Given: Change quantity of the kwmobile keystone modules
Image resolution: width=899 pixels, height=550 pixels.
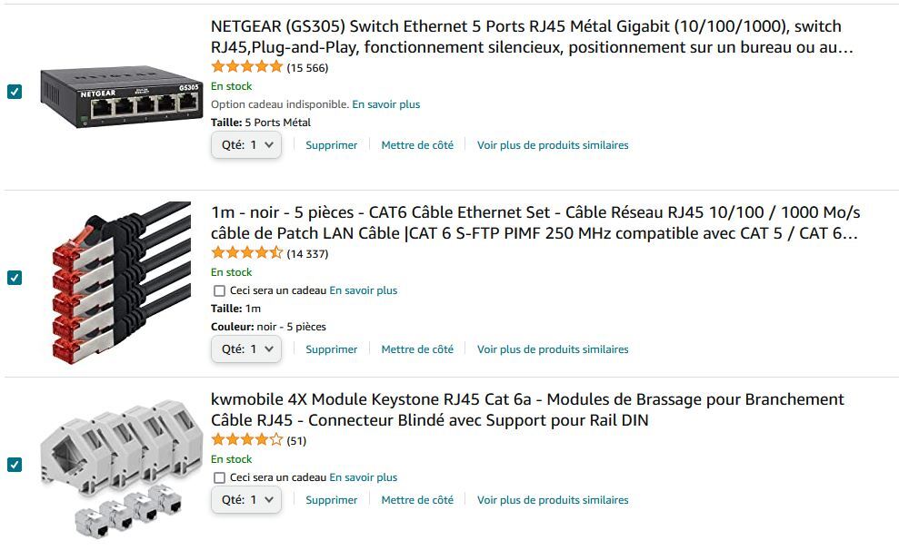Looking at the screenshot, I should pyautogui.click(x=246, y=500).
